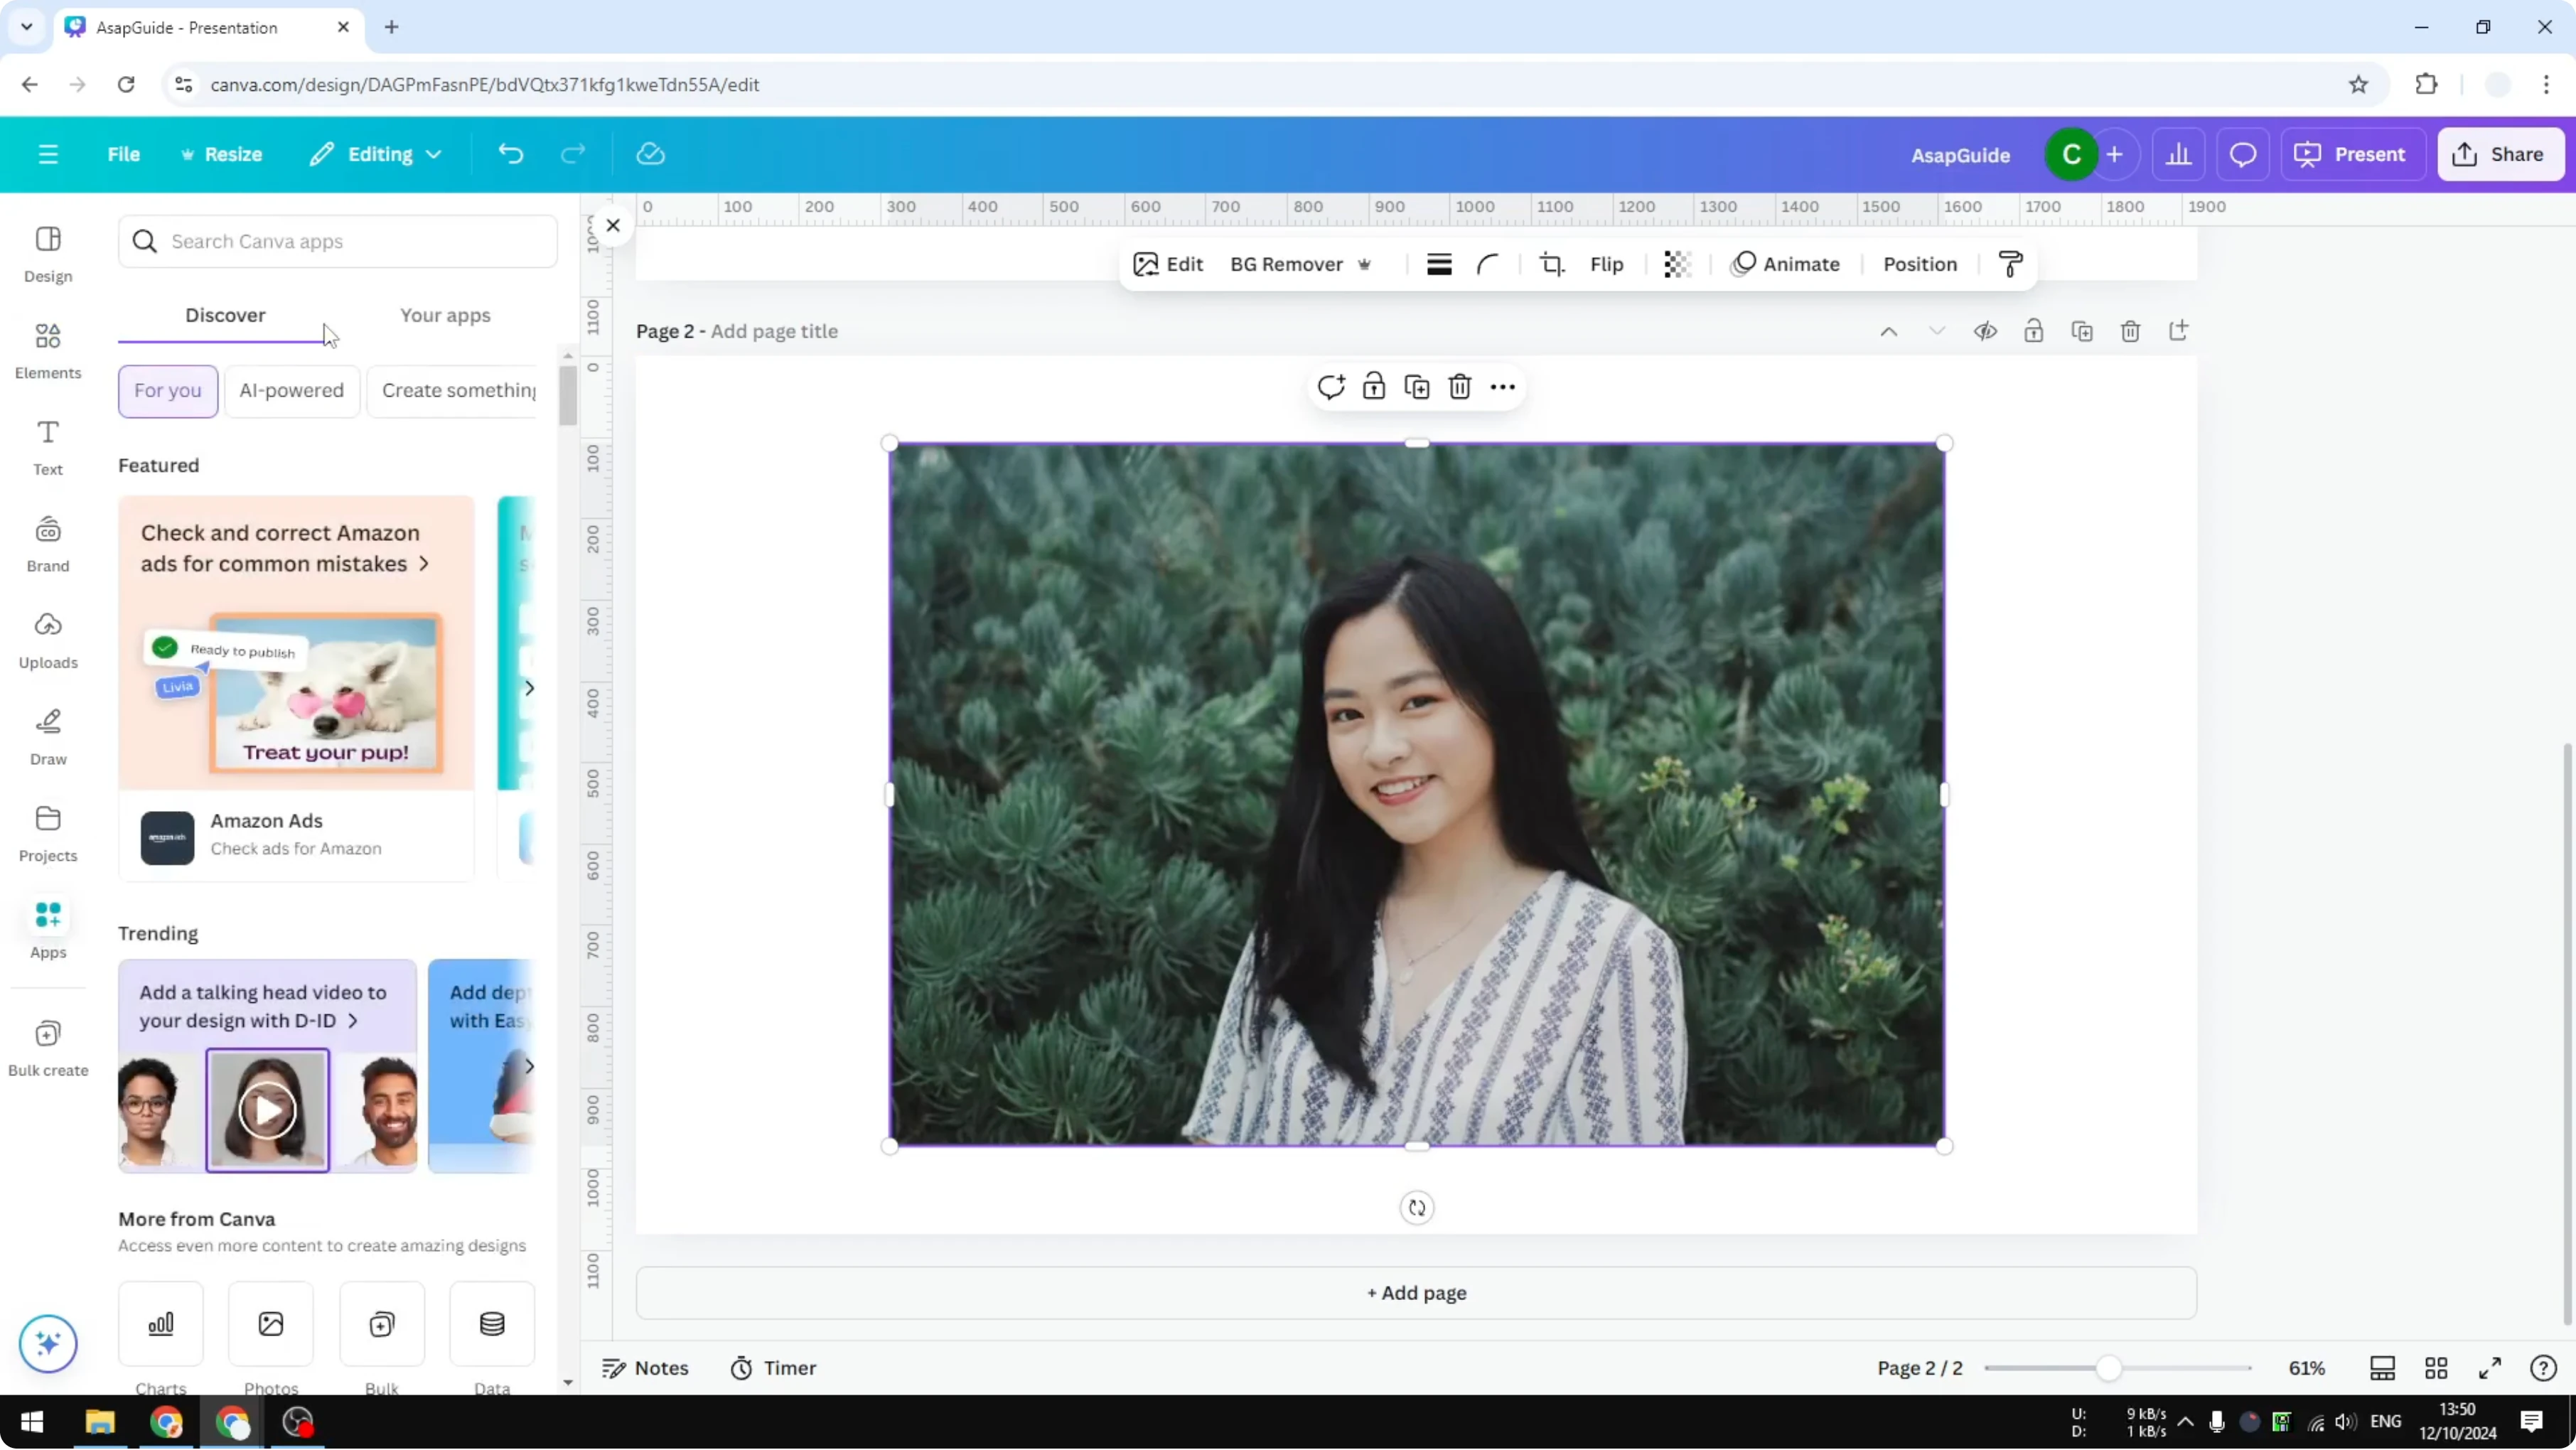Crop the selected photo

(x=1552, y=264)
